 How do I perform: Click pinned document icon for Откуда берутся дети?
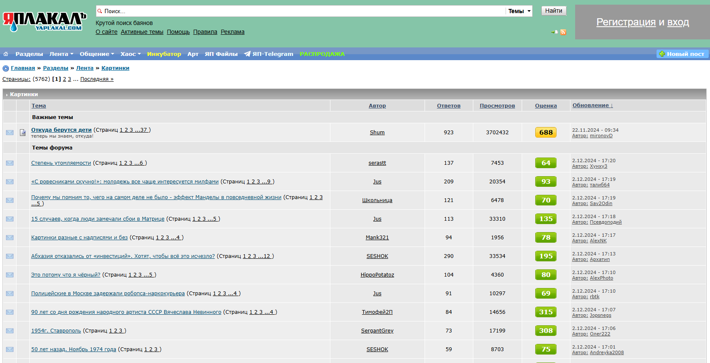click(23, 133)
